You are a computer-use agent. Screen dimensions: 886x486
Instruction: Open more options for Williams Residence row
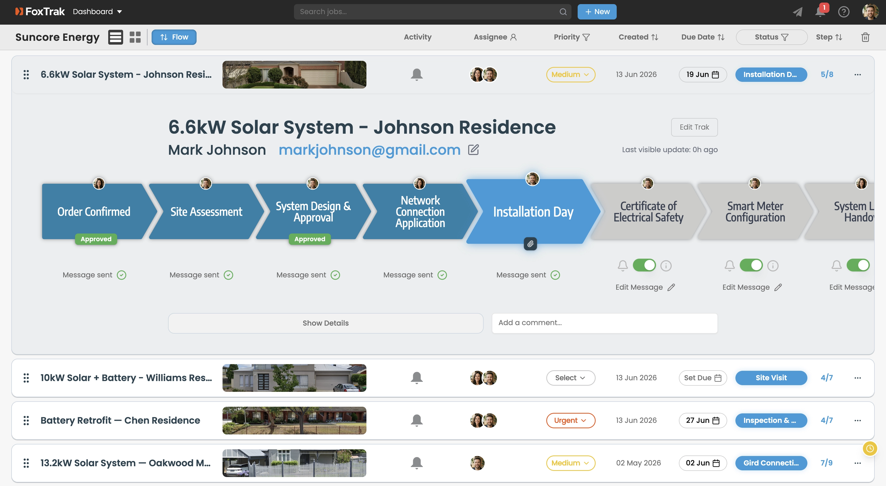click(x=857, y=378)
